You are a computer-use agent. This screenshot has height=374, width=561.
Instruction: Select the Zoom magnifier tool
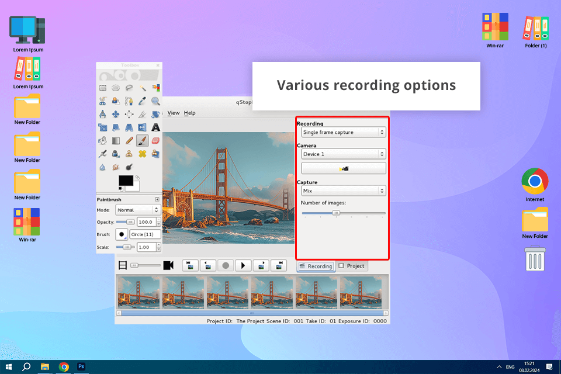point(155,101)
